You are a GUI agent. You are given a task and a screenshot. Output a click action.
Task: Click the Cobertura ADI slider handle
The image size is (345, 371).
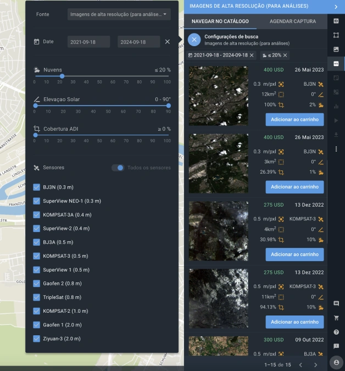pyautogui.click(x=36, y=135)
